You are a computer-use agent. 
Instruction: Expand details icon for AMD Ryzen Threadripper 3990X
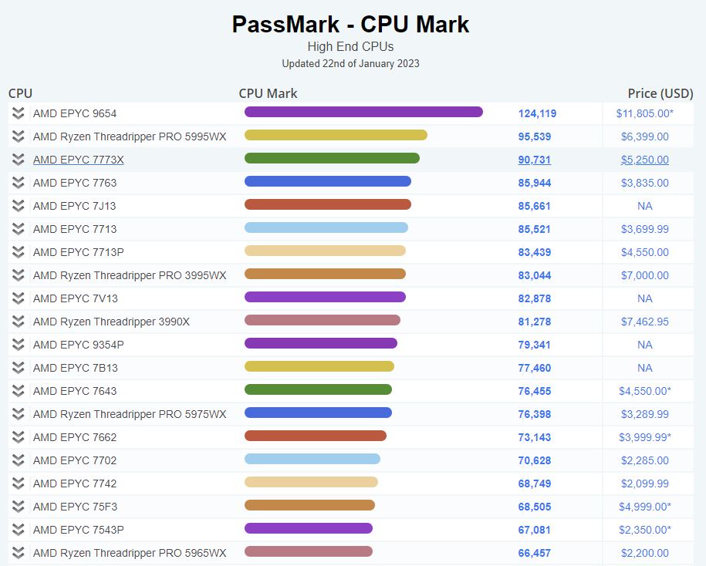pos(17,322)
